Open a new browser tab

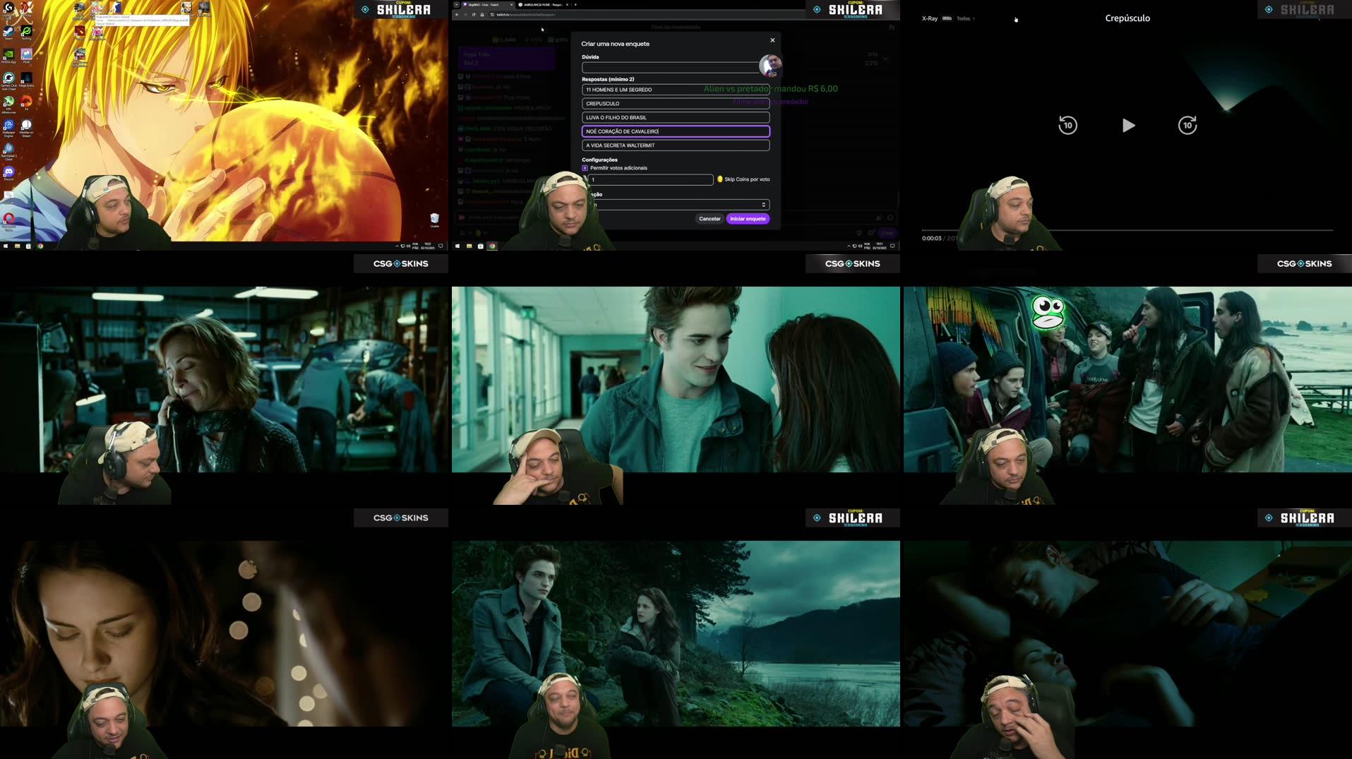pos(575,4)
